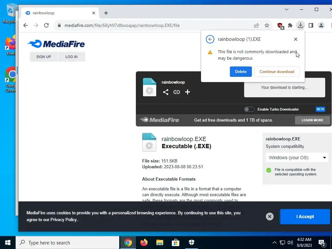Screen dimensions: 332x249
Task: Select the Recycle Bin desktop icon
Action: (10, 14)
